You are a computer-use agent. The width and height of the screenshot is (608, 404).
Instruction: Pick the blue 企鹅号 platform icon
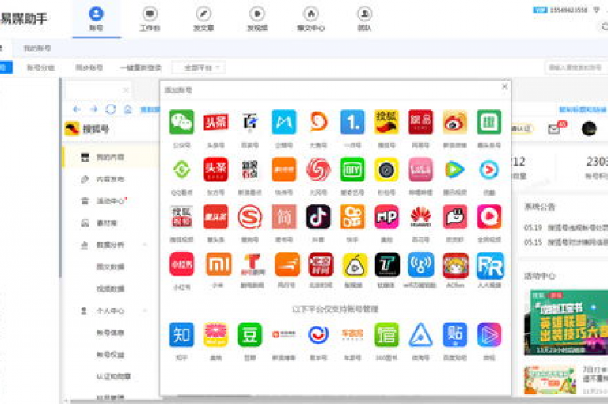pyautogui.click(x=284, y=122)
